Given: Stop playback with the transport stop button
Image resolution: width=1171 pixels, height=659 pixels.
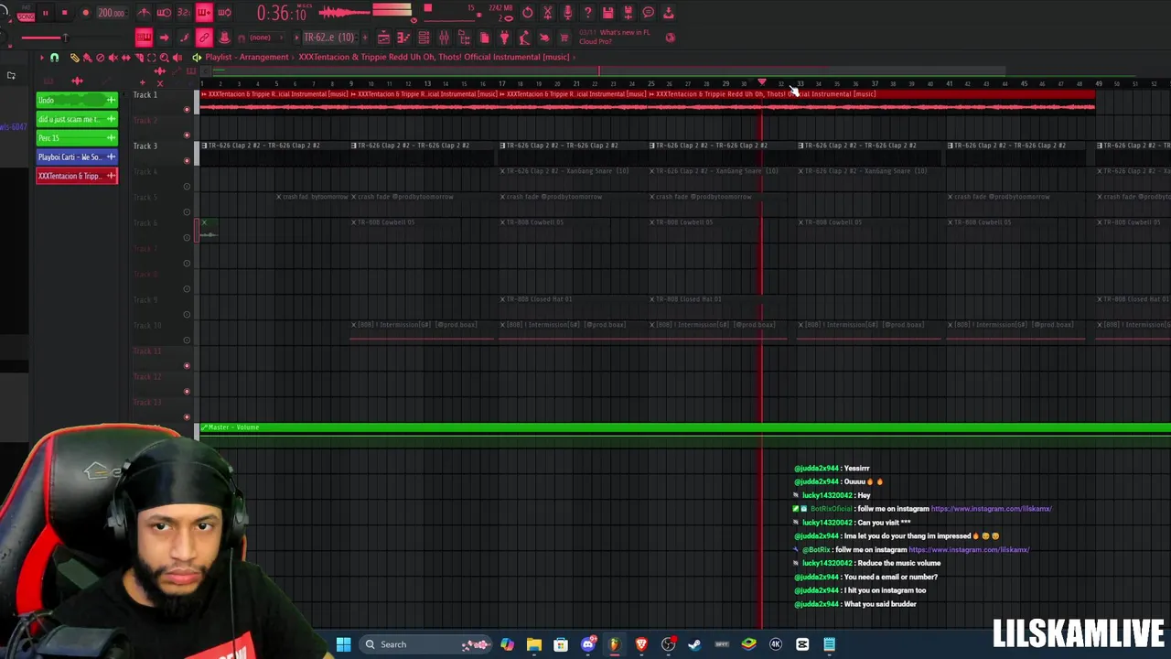Looking at the screenshot, I should tap(65, 13).
